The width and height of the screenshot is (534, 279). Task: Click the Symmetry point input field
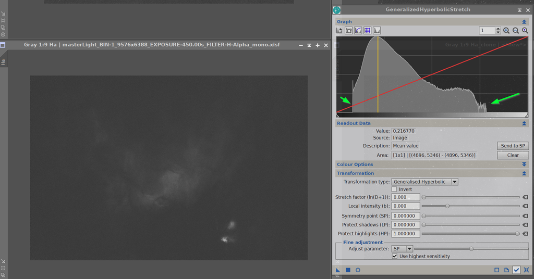(x=406, y=216)
